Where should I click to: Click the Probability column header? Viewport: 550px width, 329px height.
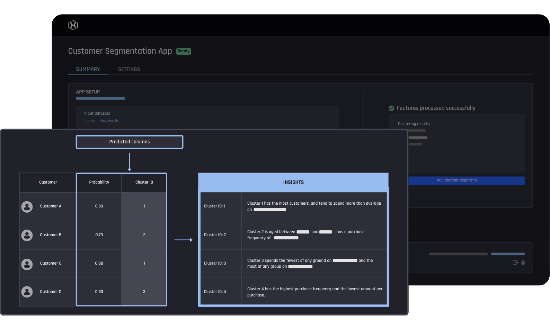pyautogui.click(x=99, y=182)
